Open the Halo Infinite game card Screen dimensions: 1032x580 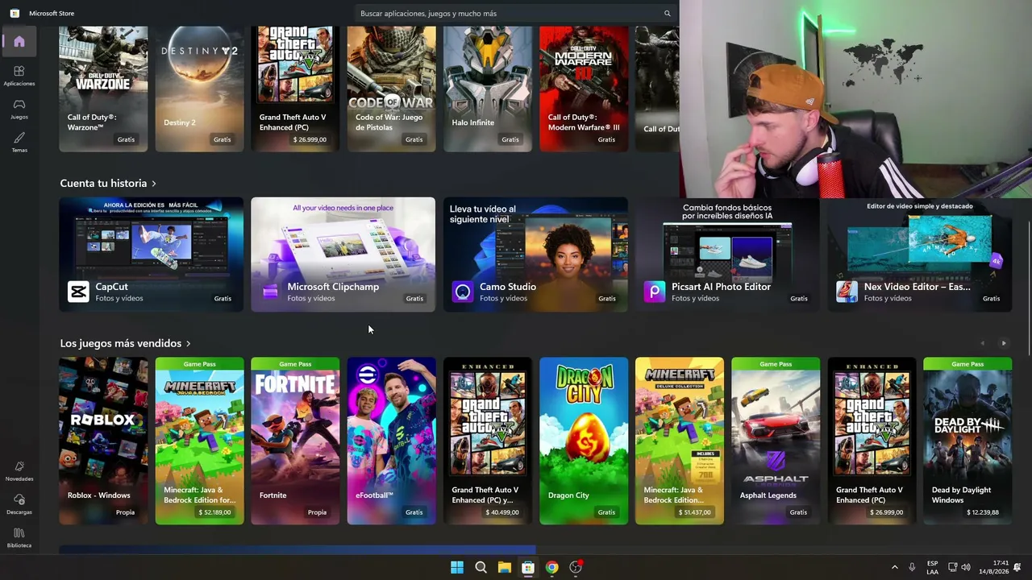488,89
